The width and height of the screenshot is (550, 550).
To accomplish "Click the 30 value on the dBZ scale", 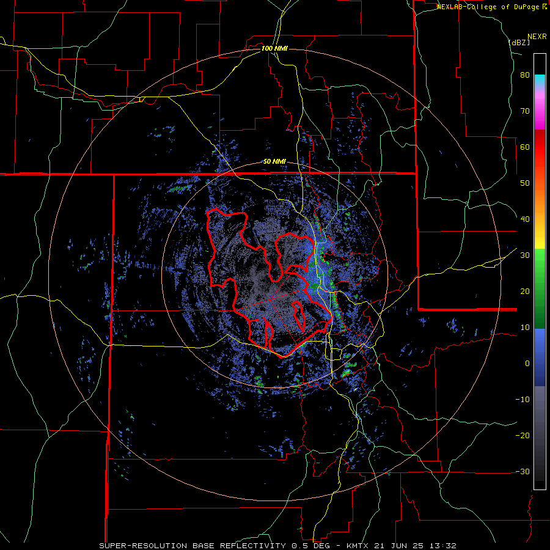I will [x=525, y=255].
